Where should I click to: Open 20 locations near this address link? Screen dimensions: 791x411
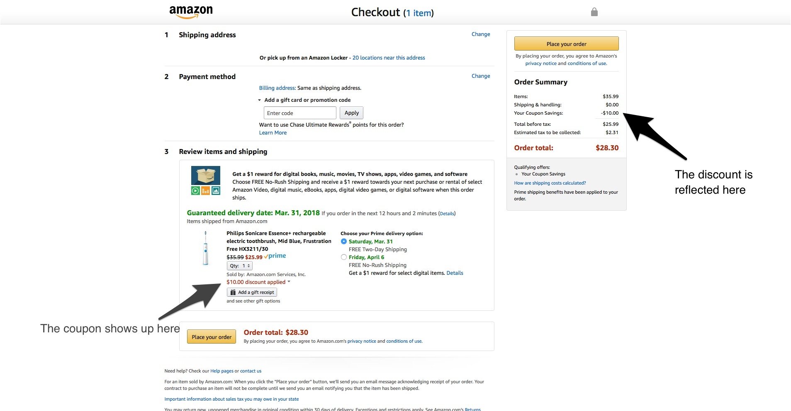pyautogui.click(x=389, y=58)
